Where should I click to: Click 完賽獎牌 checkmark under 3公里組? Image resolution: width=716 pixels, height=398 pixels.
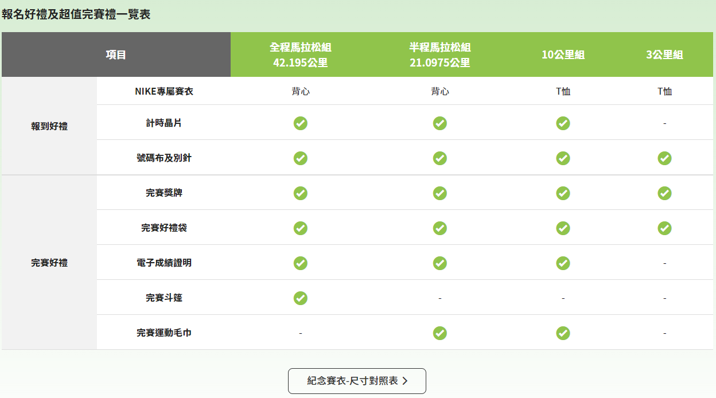pyautogui.click(x=665, y=193)
